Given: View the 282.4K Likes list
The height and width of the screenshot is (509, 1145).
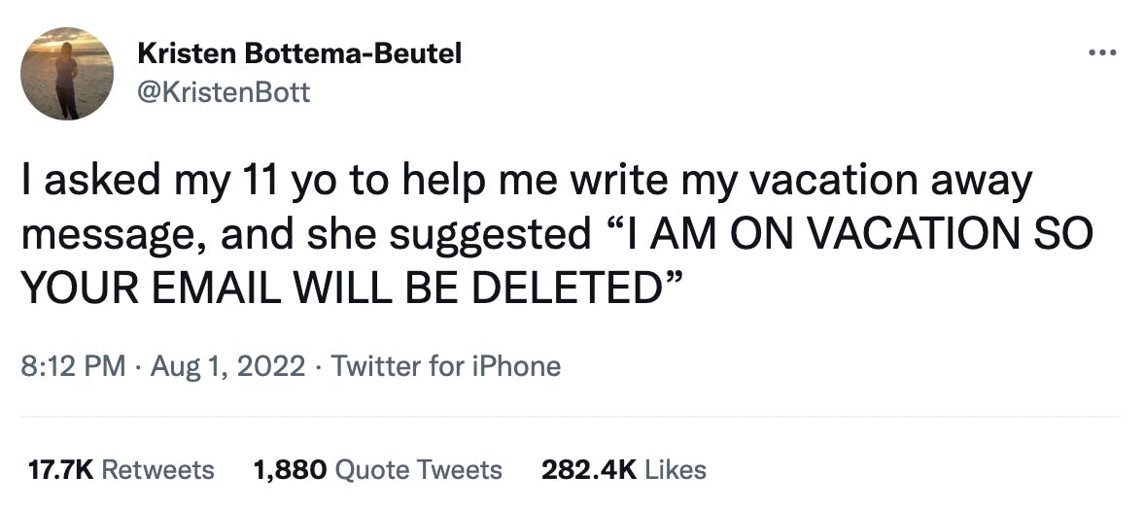Looking at the screenshot, I should click(x=624, y=469).
